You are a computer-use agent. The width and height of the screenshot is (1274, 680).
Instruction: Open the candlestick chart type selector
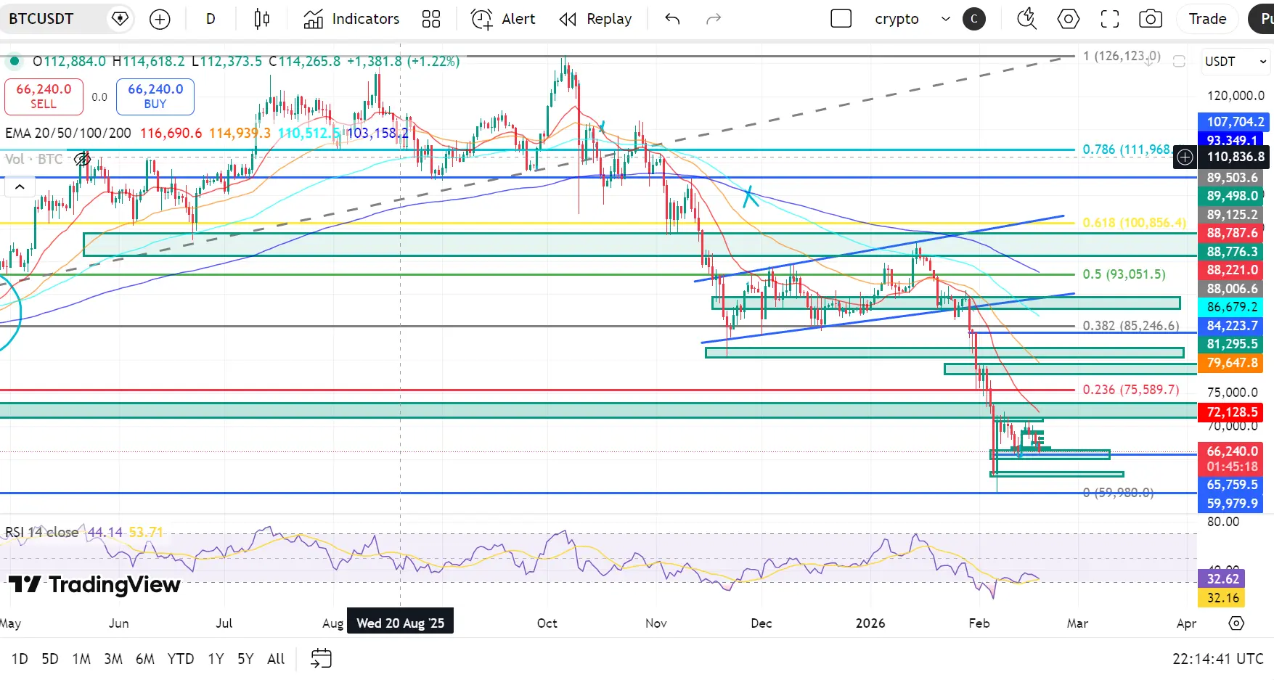[x=261, y=20]
